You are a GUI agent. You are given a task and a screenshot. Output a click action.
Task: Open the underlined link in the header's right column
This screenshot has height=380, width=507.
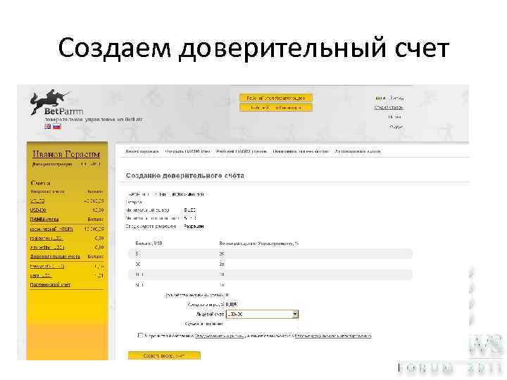pos(389,107)
